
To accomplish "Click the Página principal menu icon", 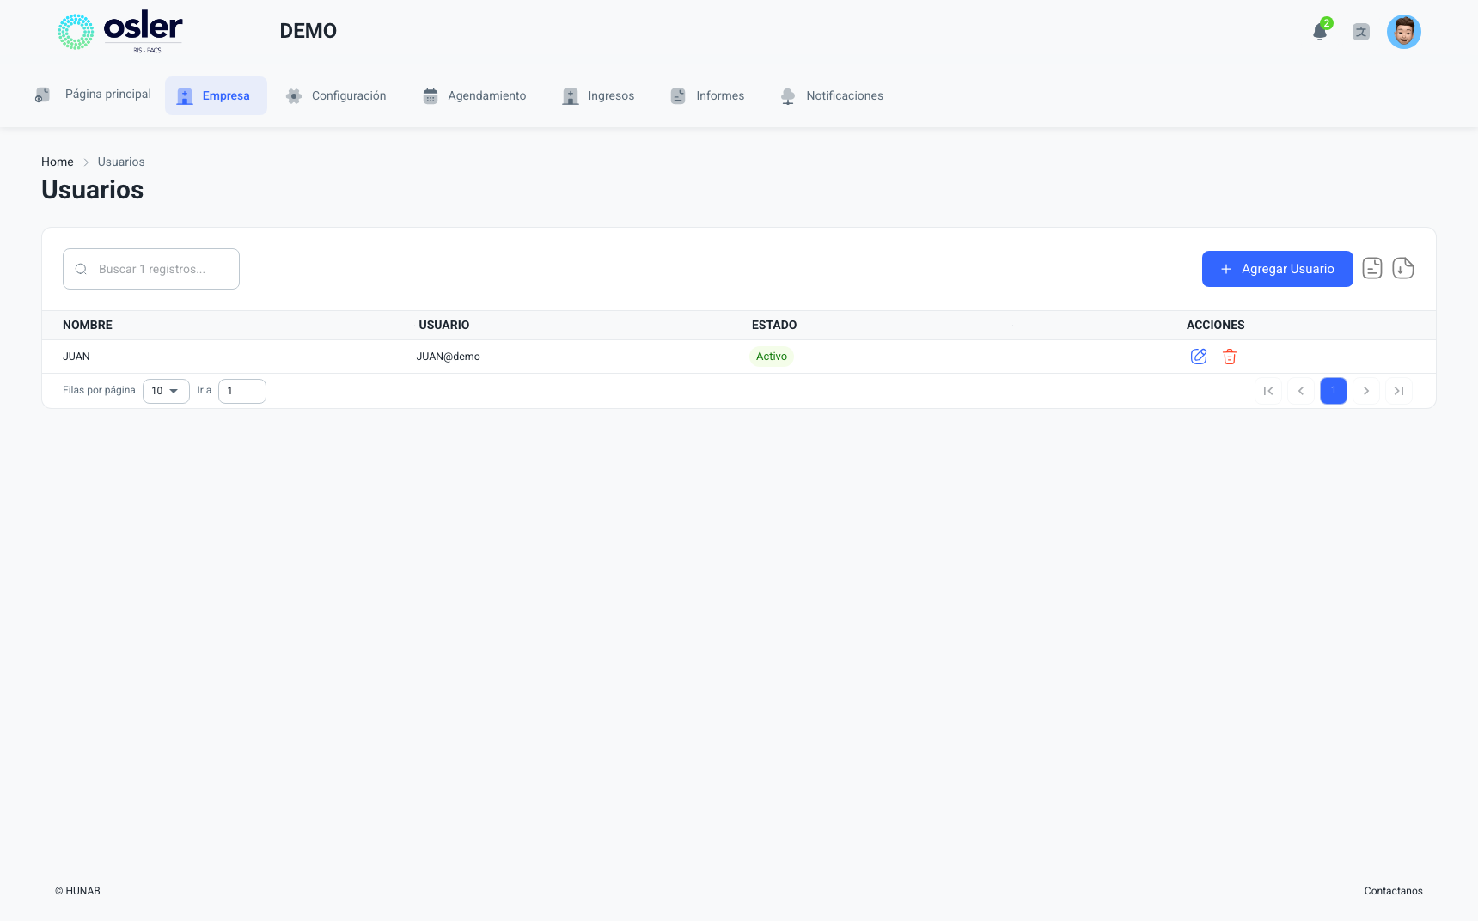I will pyautogui.click(x=42, y=95).
